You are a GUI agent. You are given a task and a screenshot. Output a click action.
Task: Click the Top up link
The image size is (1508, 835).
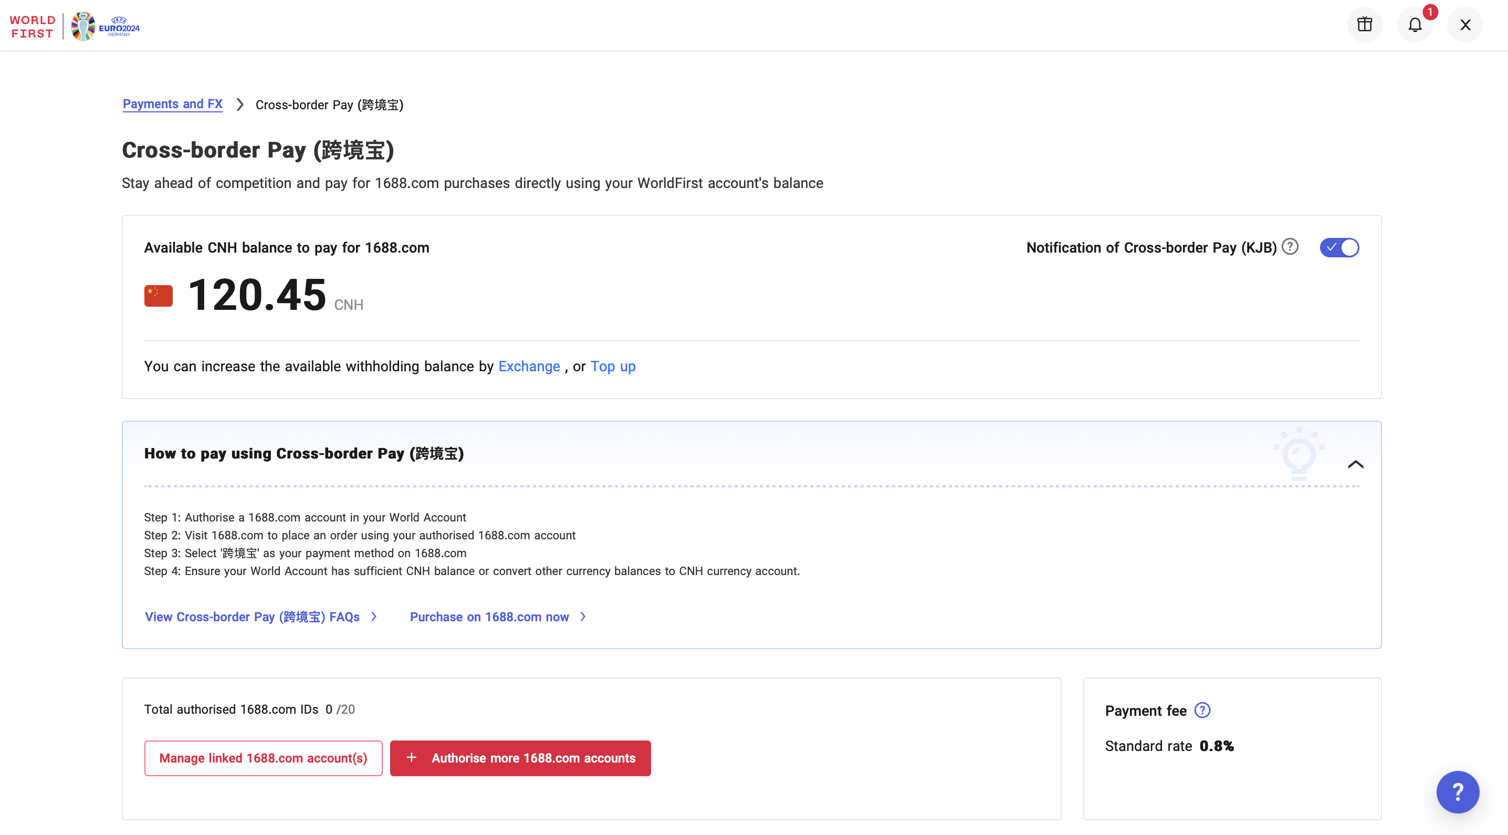pyautogui.click(x=612, y=367)
